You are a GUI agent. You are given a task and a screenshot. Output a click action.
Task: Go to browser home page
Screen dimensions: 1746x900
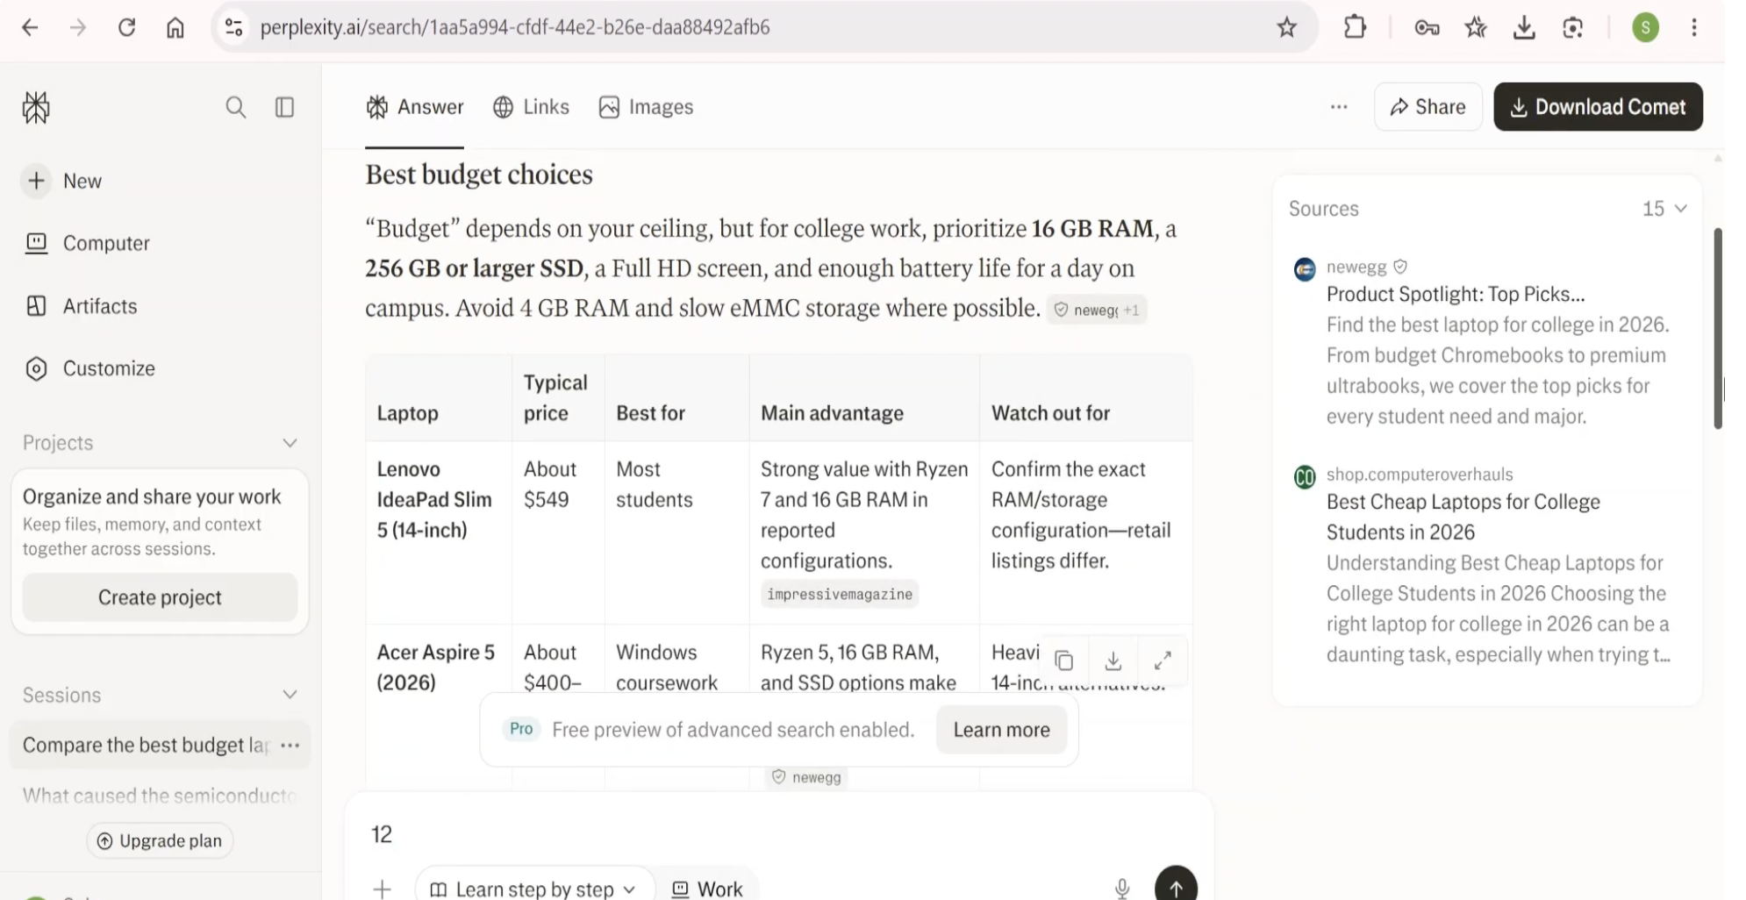pyautogui.click(x=175, y=27)
